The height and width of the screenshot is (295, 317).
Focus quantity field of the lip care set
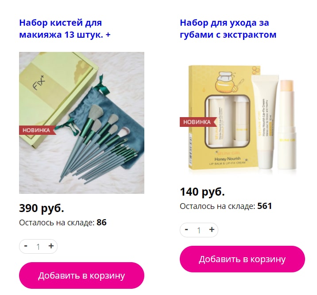[x=199, y=230]
